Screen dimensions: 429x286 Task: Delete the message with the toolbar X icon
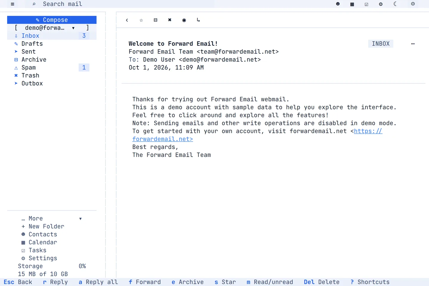(170, 20)
